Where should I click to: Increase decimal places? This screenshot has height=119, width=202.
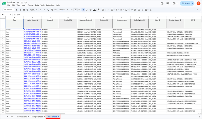(x=52, y=10)
